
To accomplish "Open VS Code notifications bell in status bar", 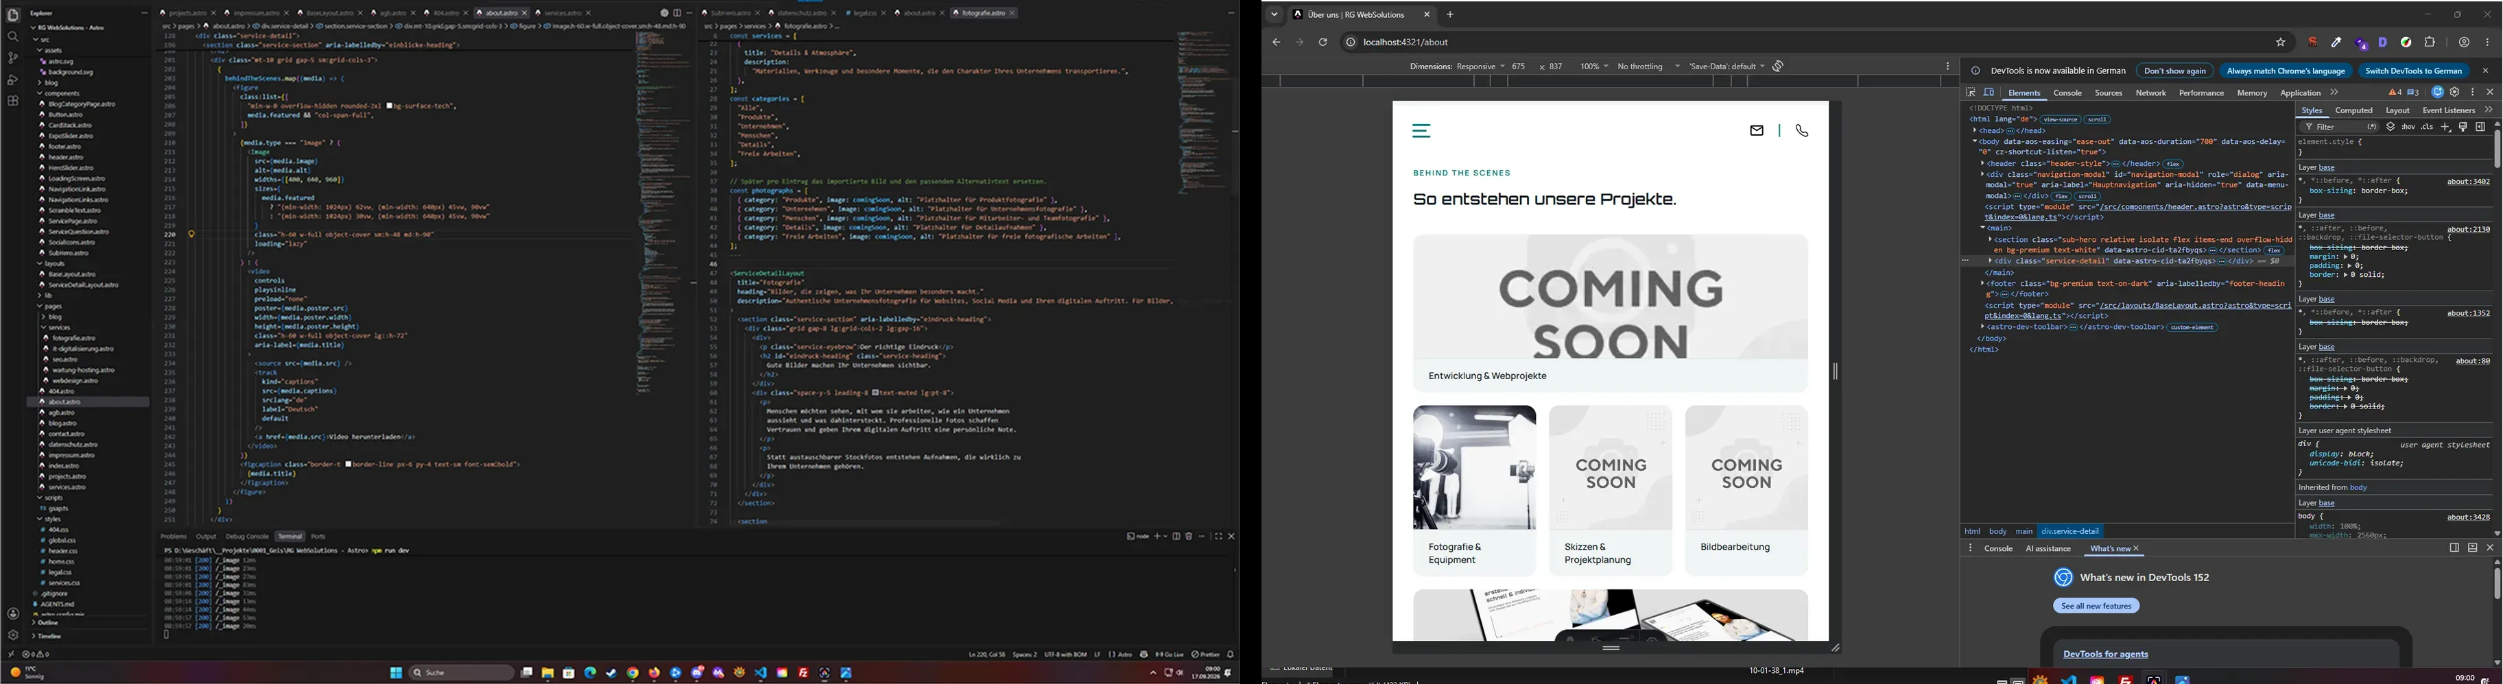I will [1230, 655].
